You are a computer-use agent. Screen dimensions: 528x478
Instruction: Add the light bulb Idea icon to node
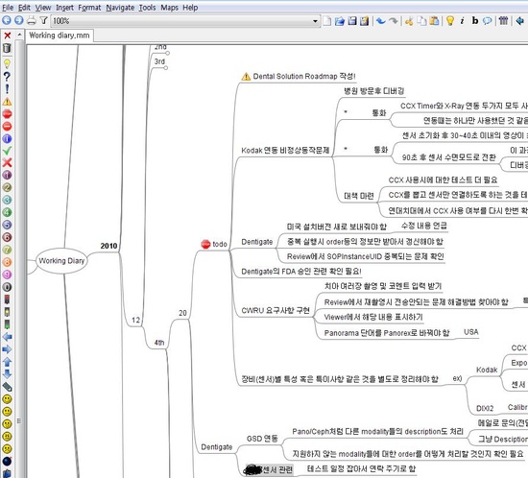coord(7,63)
